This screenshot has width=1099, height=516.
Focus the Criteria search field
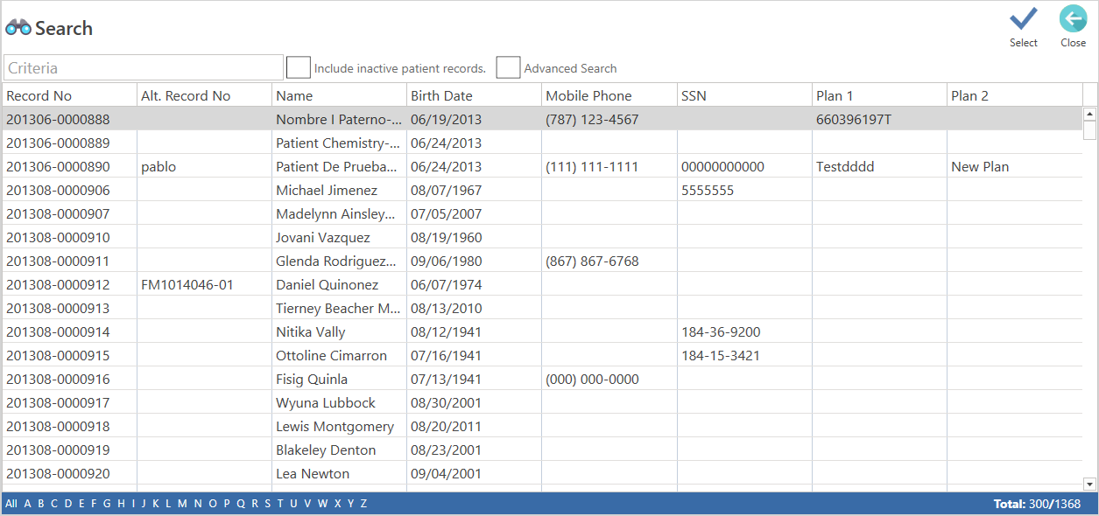tap(144, 67)
